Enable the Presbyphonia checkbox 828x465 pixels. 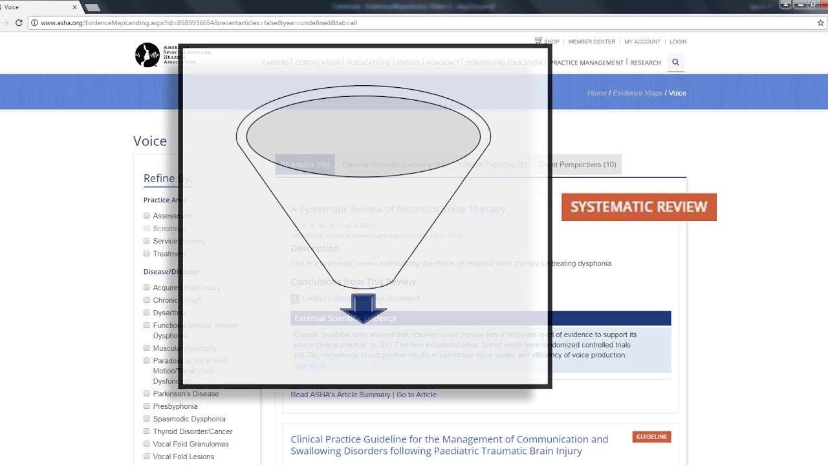(x=147, y=406)
